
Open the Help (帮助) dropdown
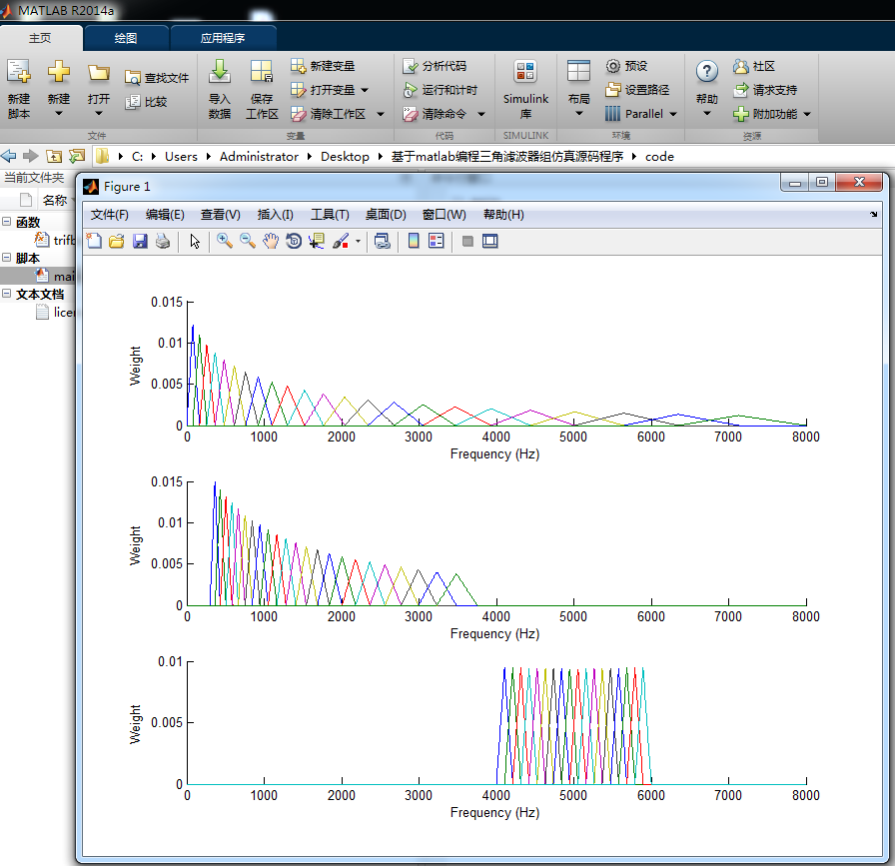pyautogui.click(x=706, y=114)
